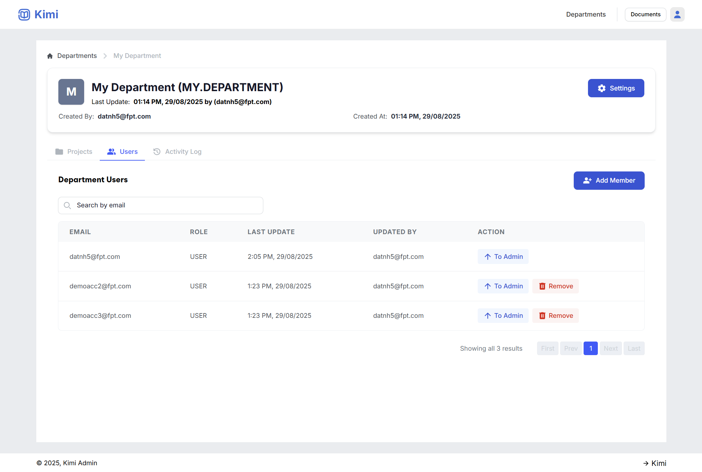Go to pagination page 1

pyautogui.click(x=590, y=348)
